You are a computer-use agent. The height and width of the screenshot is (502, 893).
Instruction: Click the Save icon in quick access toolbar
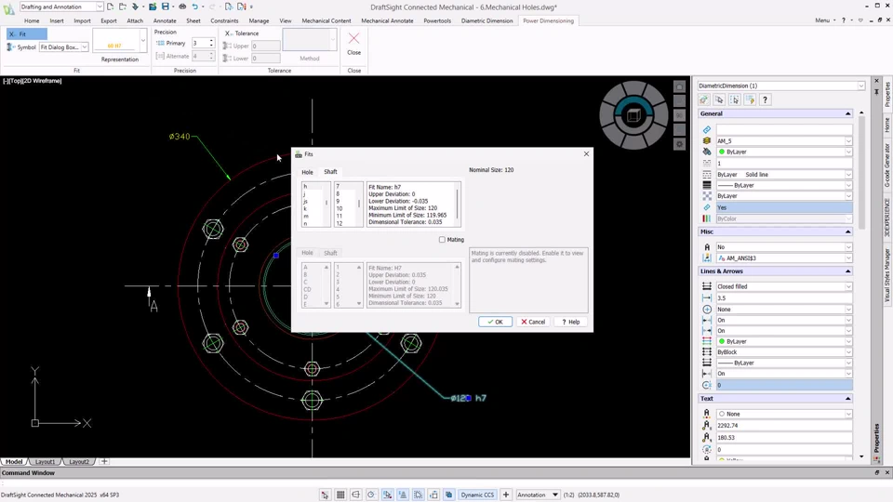click(165, 7)
